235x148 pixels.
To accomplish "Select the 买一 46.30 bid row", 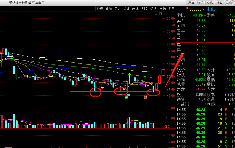I will (x=206, y=45).
